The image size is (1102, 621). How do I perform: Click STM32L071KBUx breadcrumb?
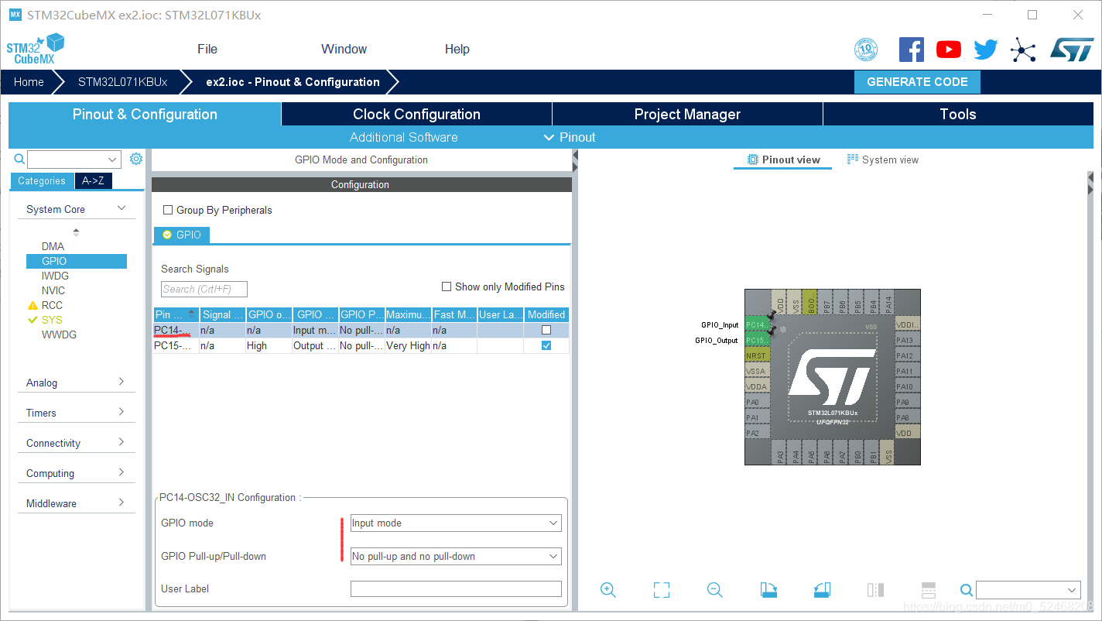pyautogui.click(x=122, y=82)
